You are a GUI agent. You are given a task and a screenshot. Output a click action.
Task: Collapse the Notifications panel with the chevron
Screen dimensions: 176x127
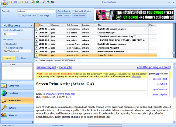click(32, 26)
